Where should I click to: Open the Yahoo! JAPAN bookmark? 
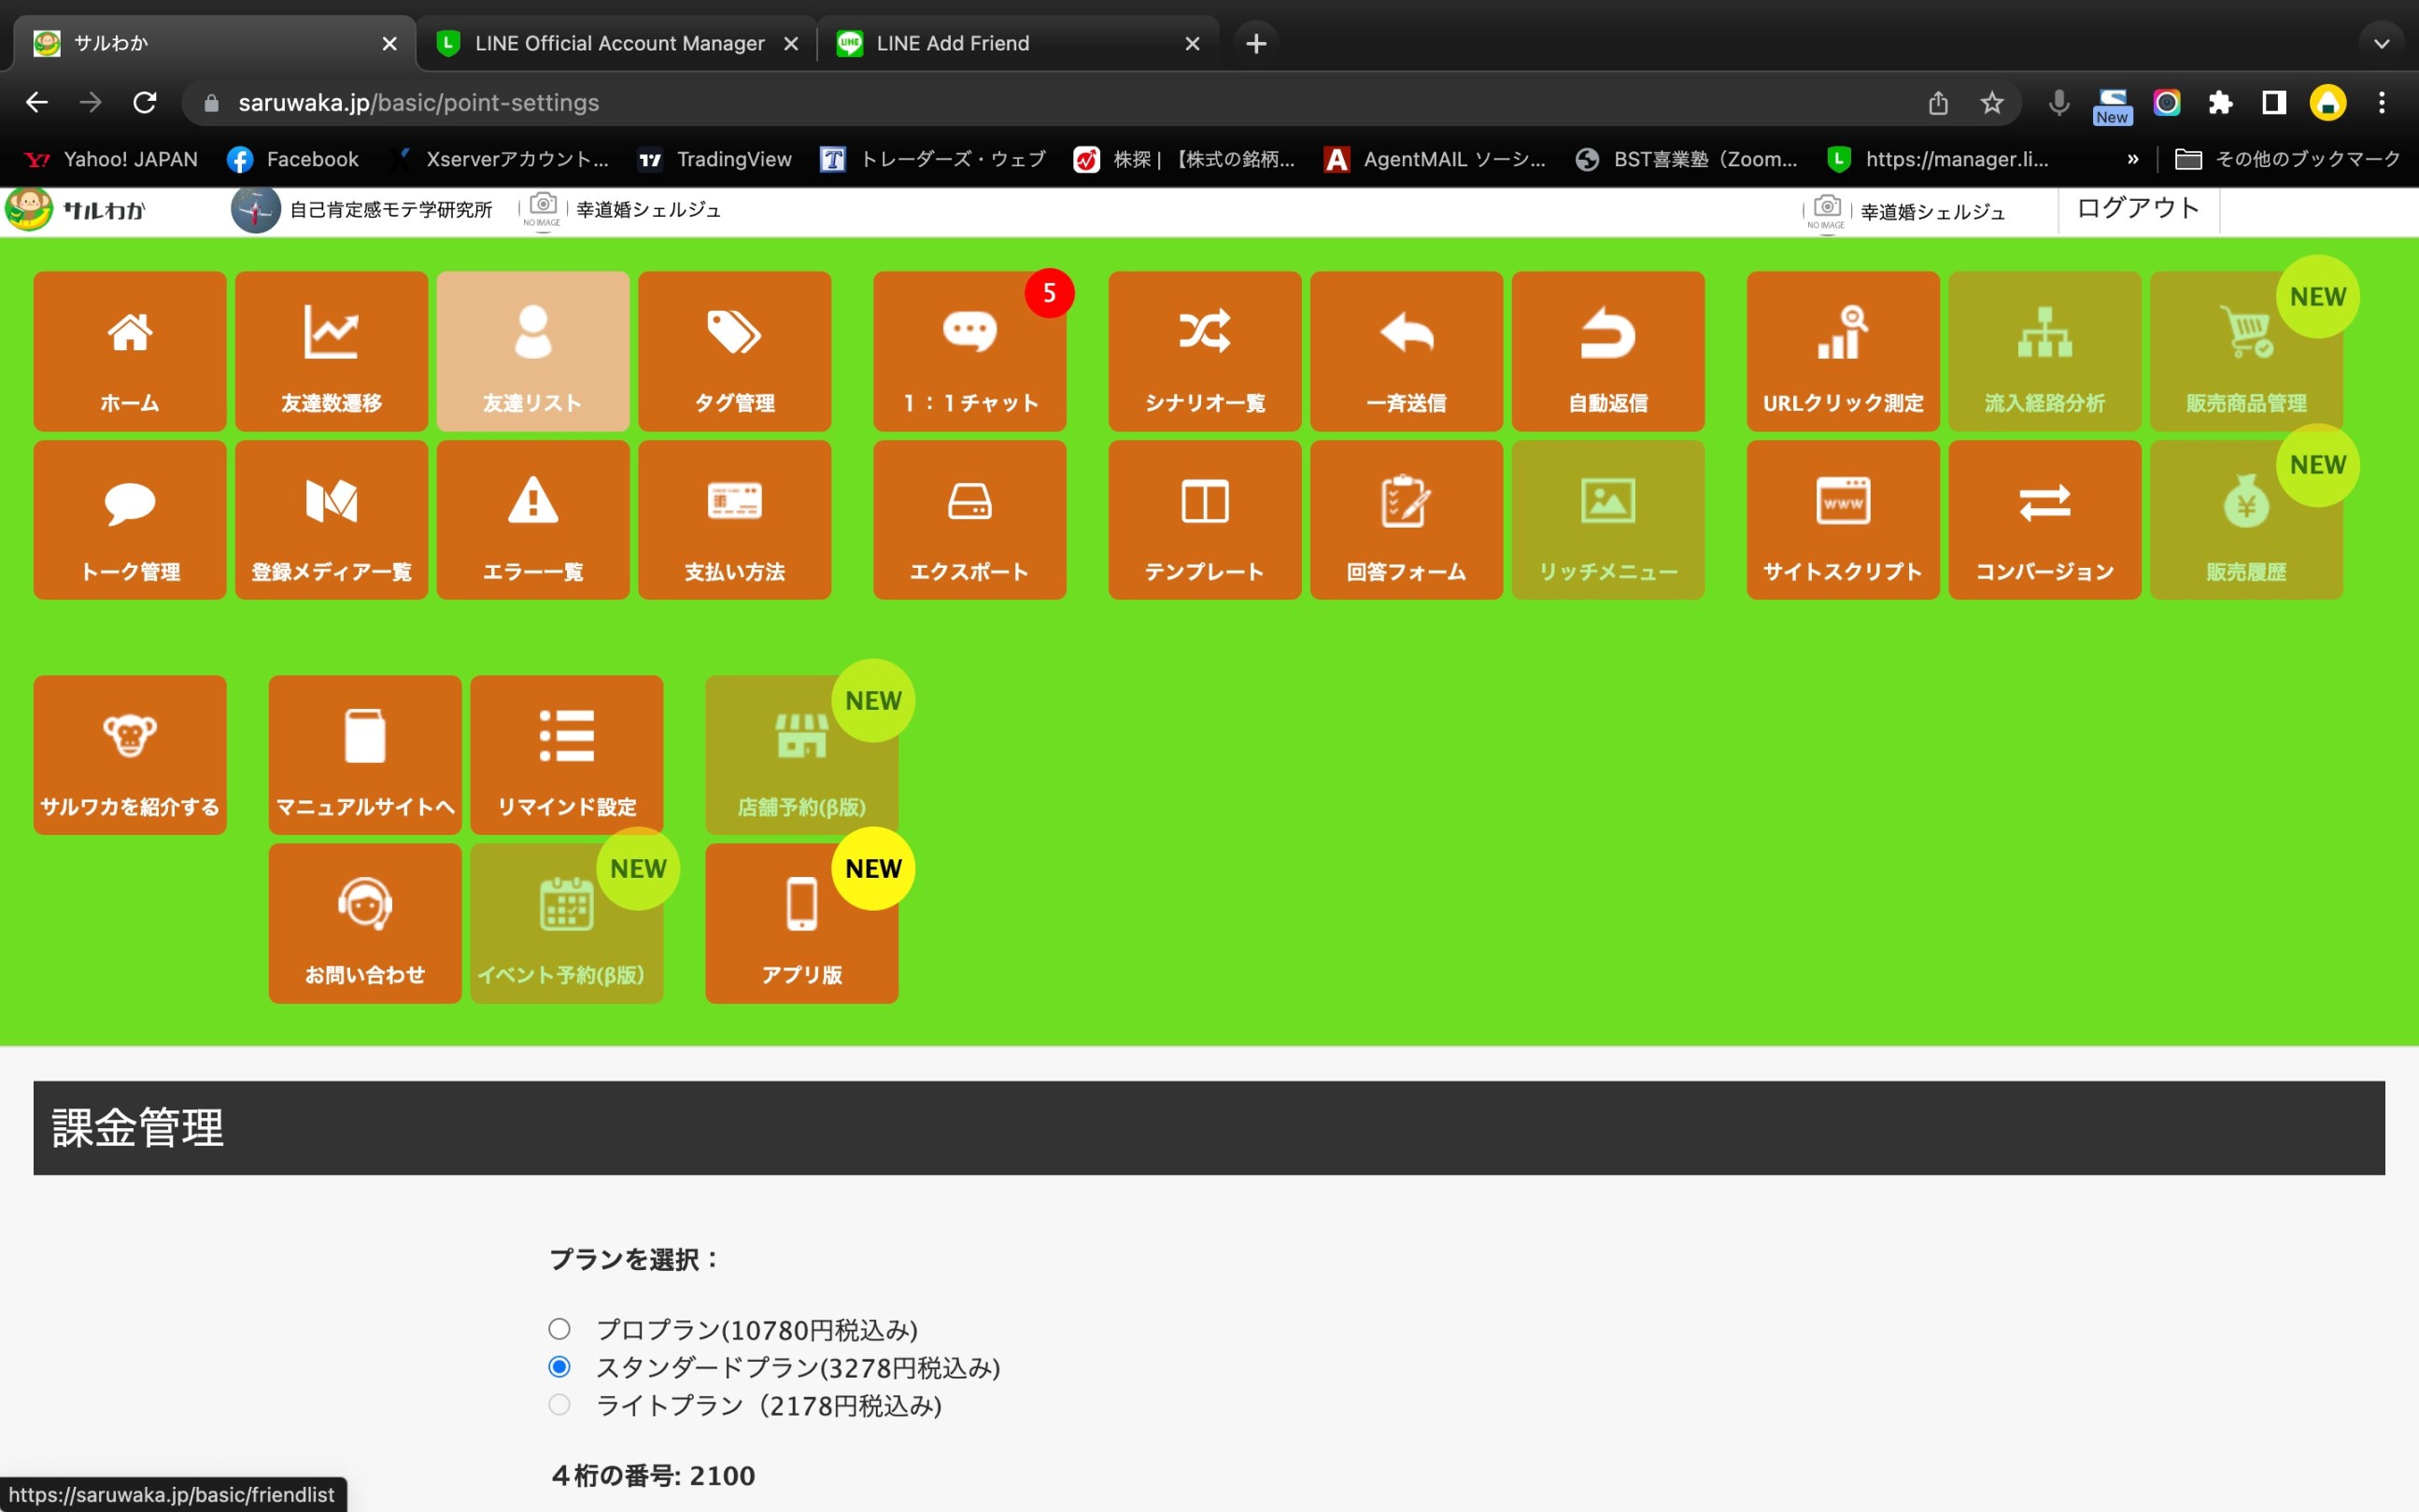(111, 159)
